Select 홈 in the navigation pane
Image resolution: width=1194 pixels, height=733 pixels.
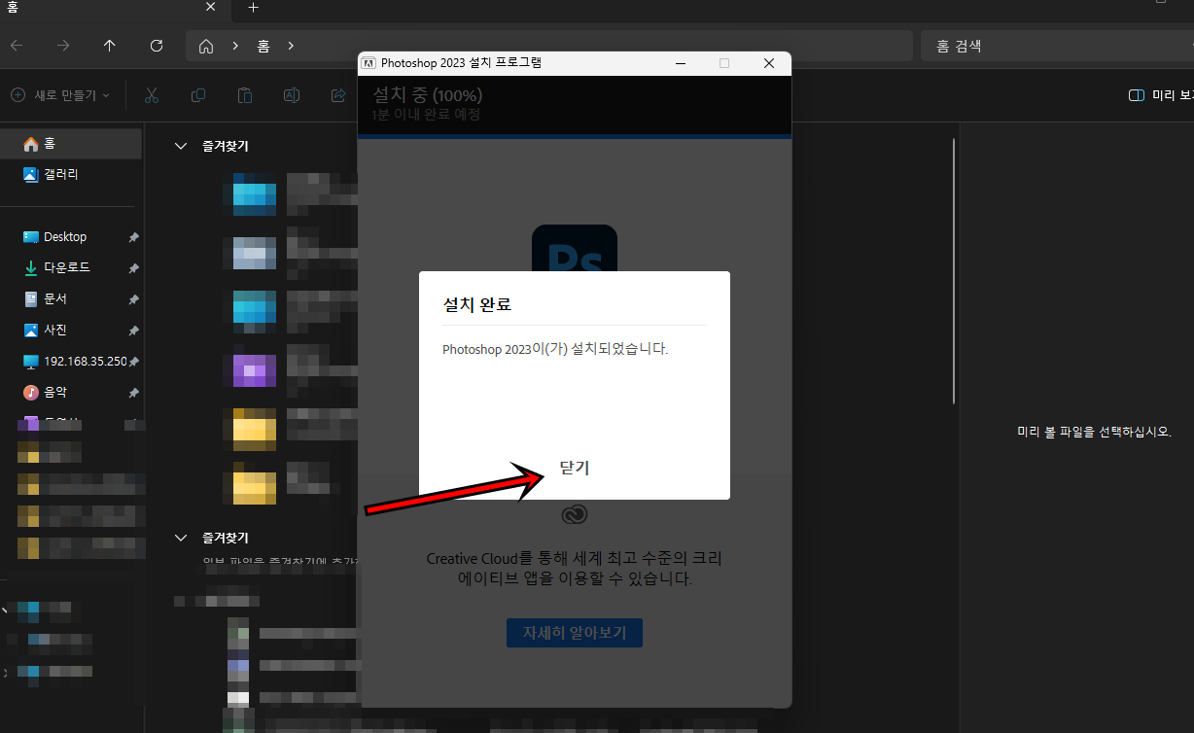(71, 144)
